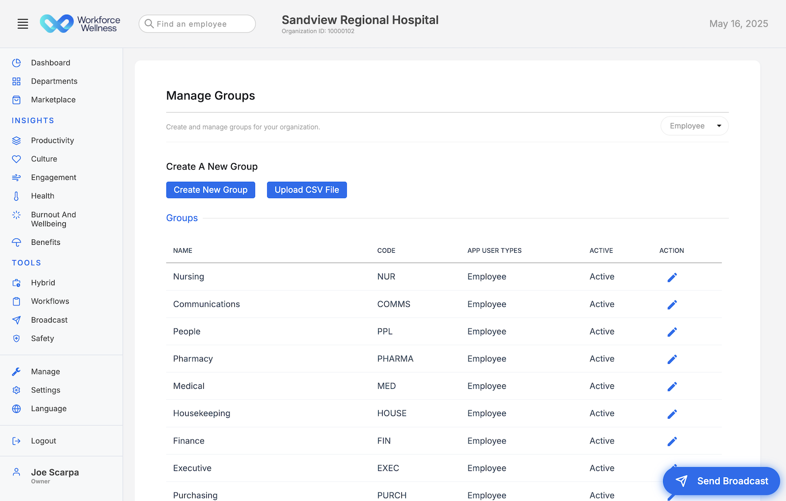Edit the Nursing group with pencil icon

[672, 277]
